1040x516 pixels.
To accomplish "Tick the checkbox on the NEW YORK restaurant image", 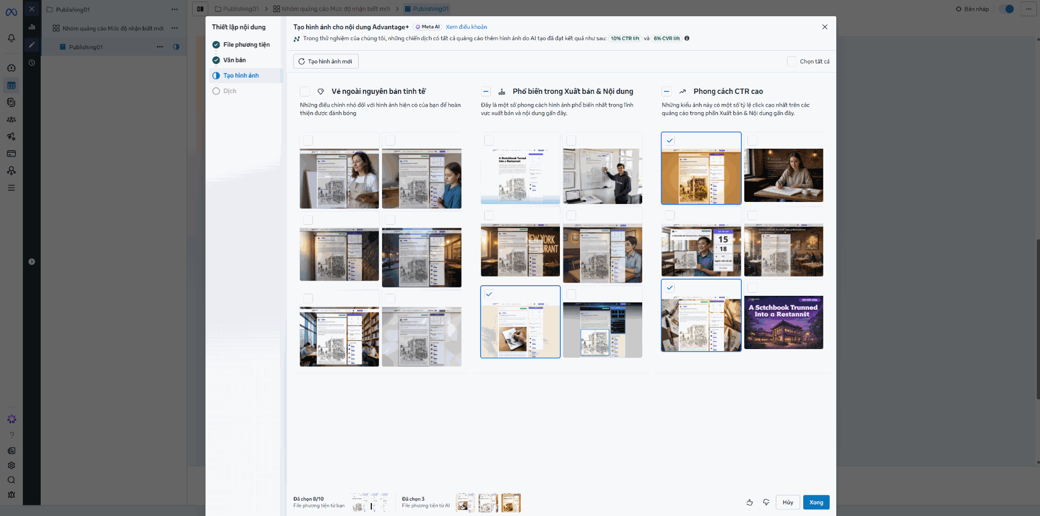I will pos(489,215).
